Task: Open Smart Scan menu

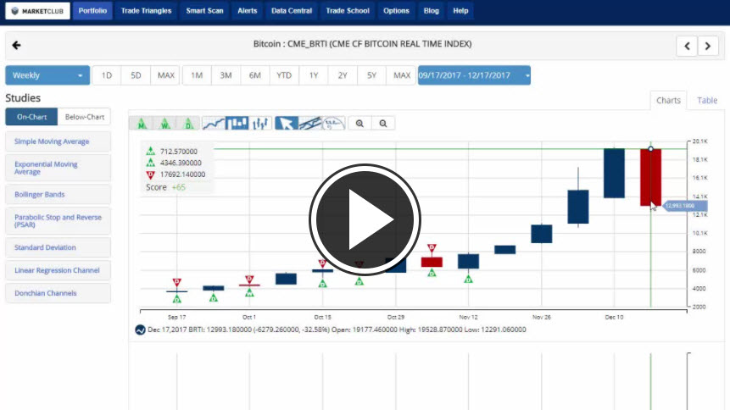Action: (x=204, y=11)
